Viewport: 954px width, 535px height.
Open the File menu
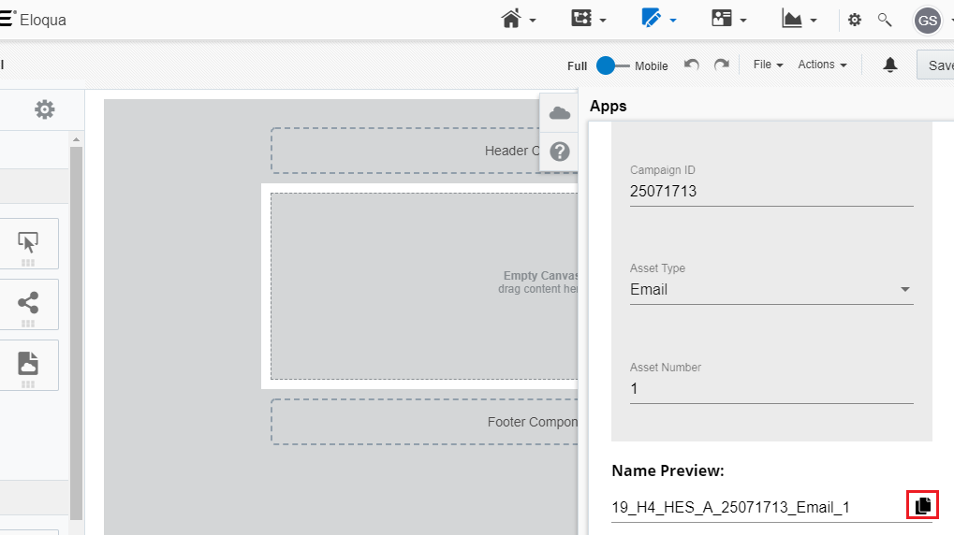tap(768, 65)
